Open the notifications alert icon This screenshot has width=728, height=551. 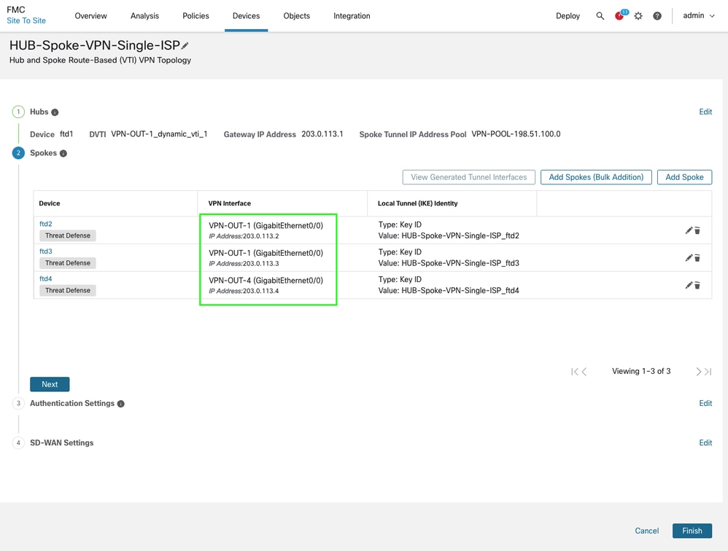point(620,16)
